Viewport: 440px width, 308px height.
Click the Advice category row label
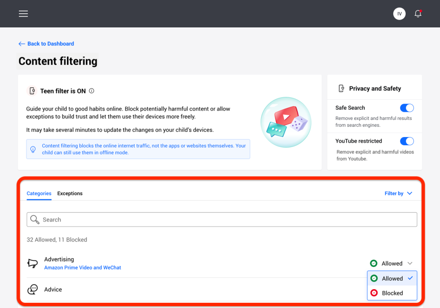coord(53,290)
